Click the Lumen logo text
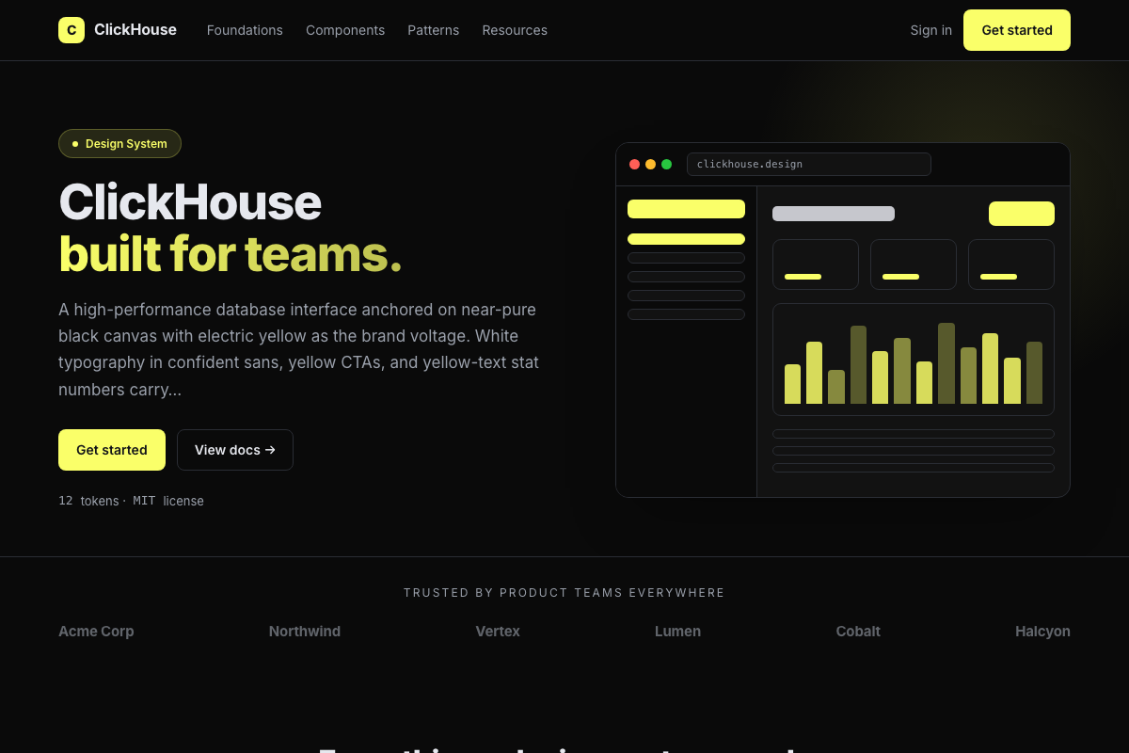Screen dimensions: 1129x753 click(x=677, y=632)
